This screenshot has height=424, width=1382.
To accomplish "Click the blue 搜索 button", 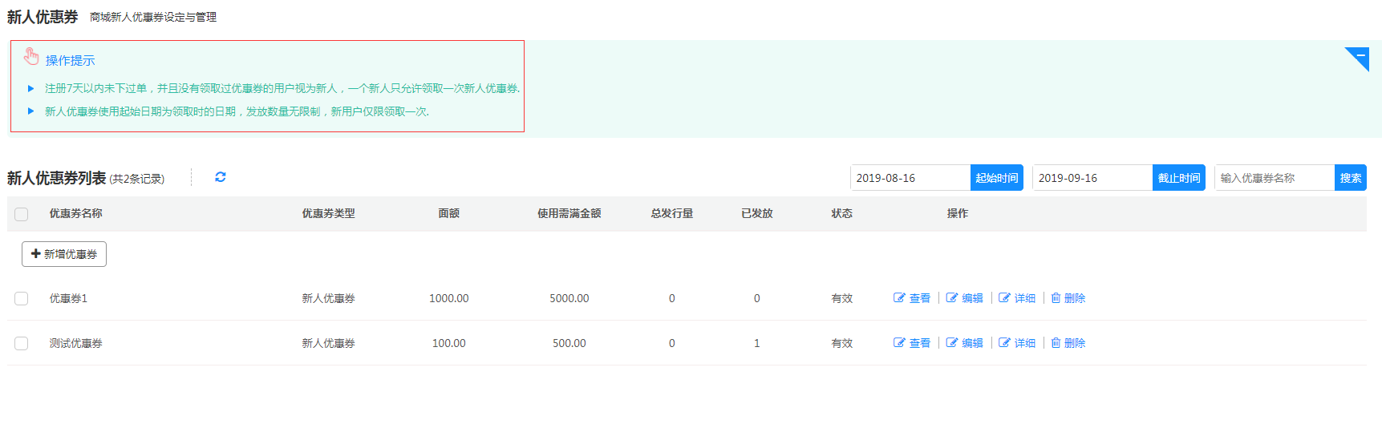I will 1350,178.
